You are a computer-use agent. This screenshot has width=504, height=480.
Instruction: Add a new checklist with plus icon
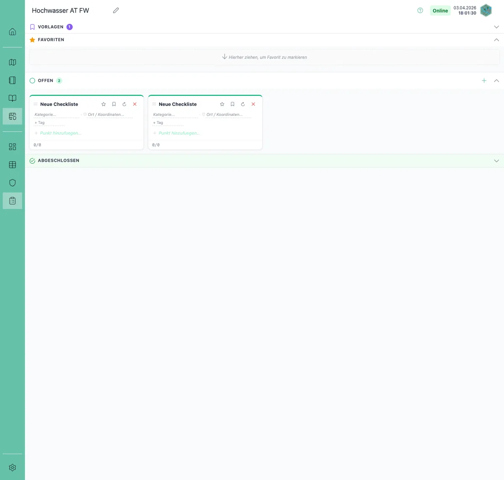point(484,81)
